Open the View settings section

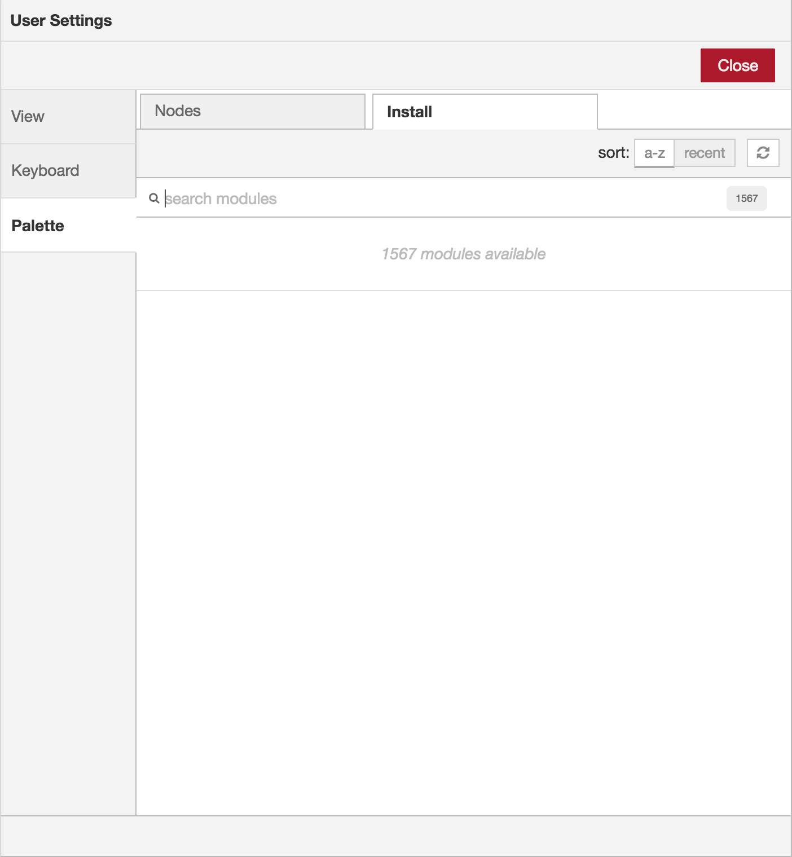pyautogui.click(x=27, y=116)
